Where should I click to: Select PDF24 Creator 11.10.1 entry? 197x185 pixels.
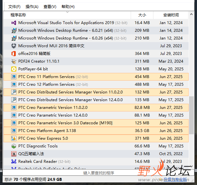tap(96, 61)
